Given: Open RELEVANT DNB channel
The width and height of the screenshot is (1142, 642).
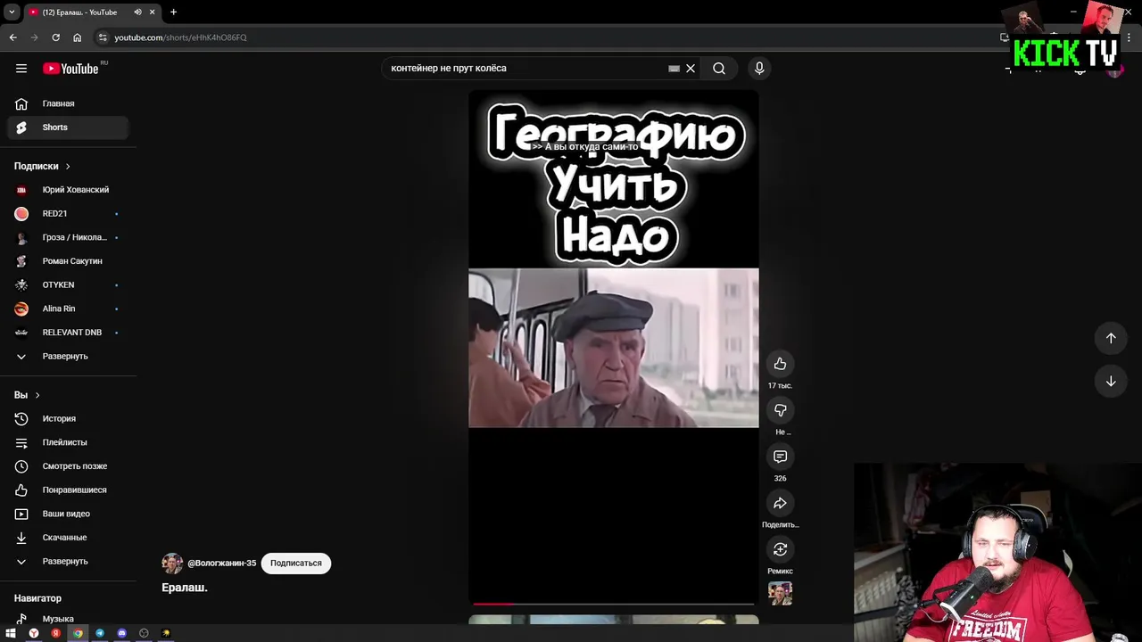Looking at the screenshot, I should point(68,333).
